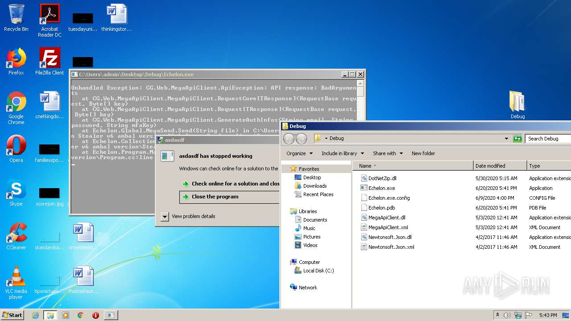Click Internet Explorer icon in taskbar
This screenshot has height=321, width=571.
coord(35,315)
